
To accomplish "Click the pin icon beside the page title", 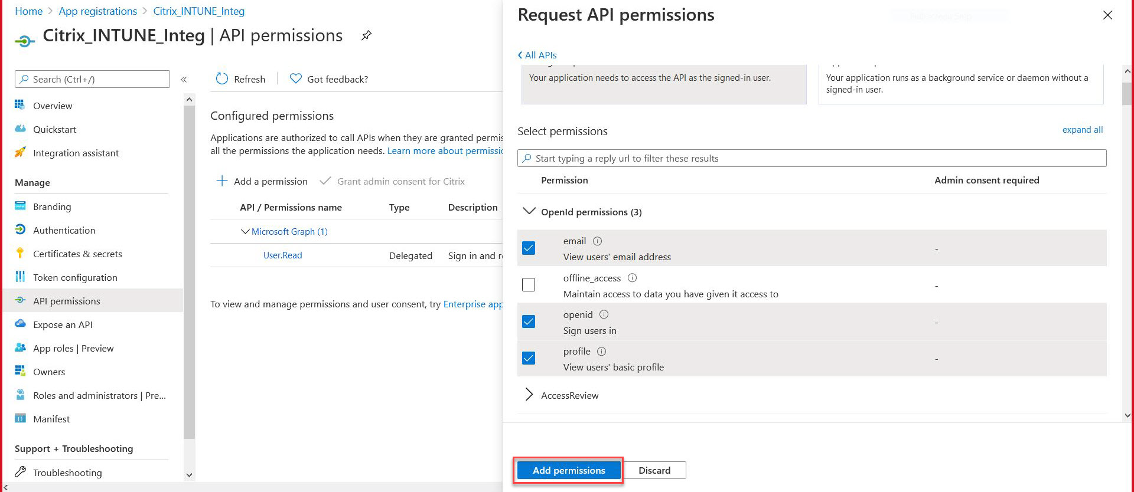I will pos(366,35).
